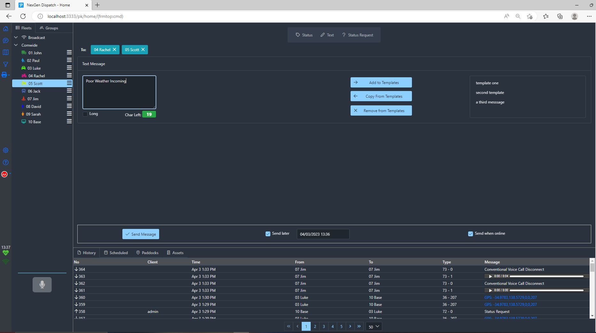Open the hamburger menu for 02 Paul

[x=69, y=60]
